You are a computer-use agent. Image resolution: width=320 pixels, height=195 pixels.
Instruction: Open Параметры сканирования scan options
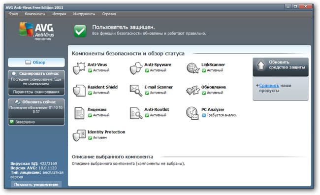[36, 92]
